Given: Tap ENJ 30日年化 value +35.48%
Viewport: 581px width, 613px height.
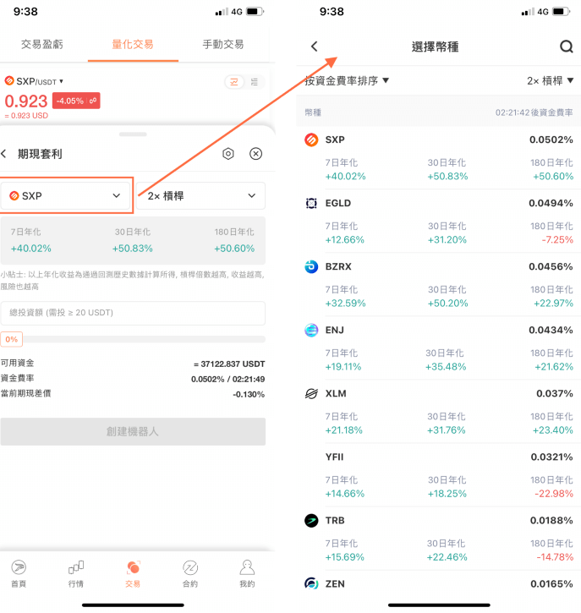Looking at the screenshot, I should click(446, 367).
